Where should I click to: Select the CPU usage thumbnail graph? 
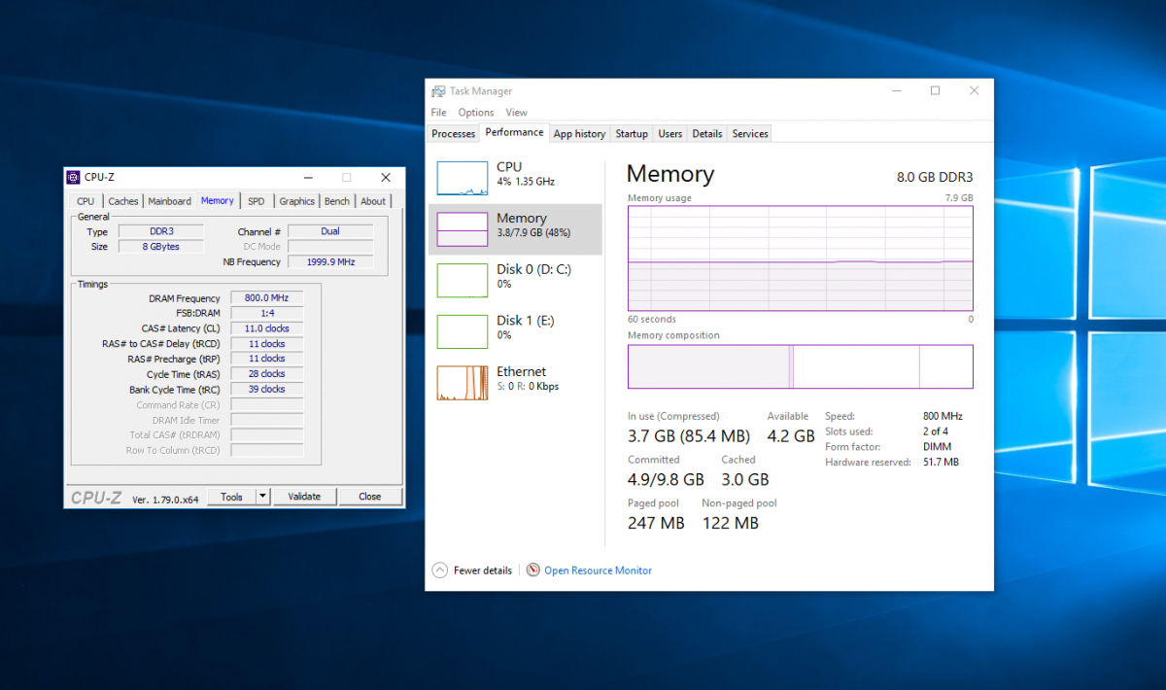(x=463, y=179)
